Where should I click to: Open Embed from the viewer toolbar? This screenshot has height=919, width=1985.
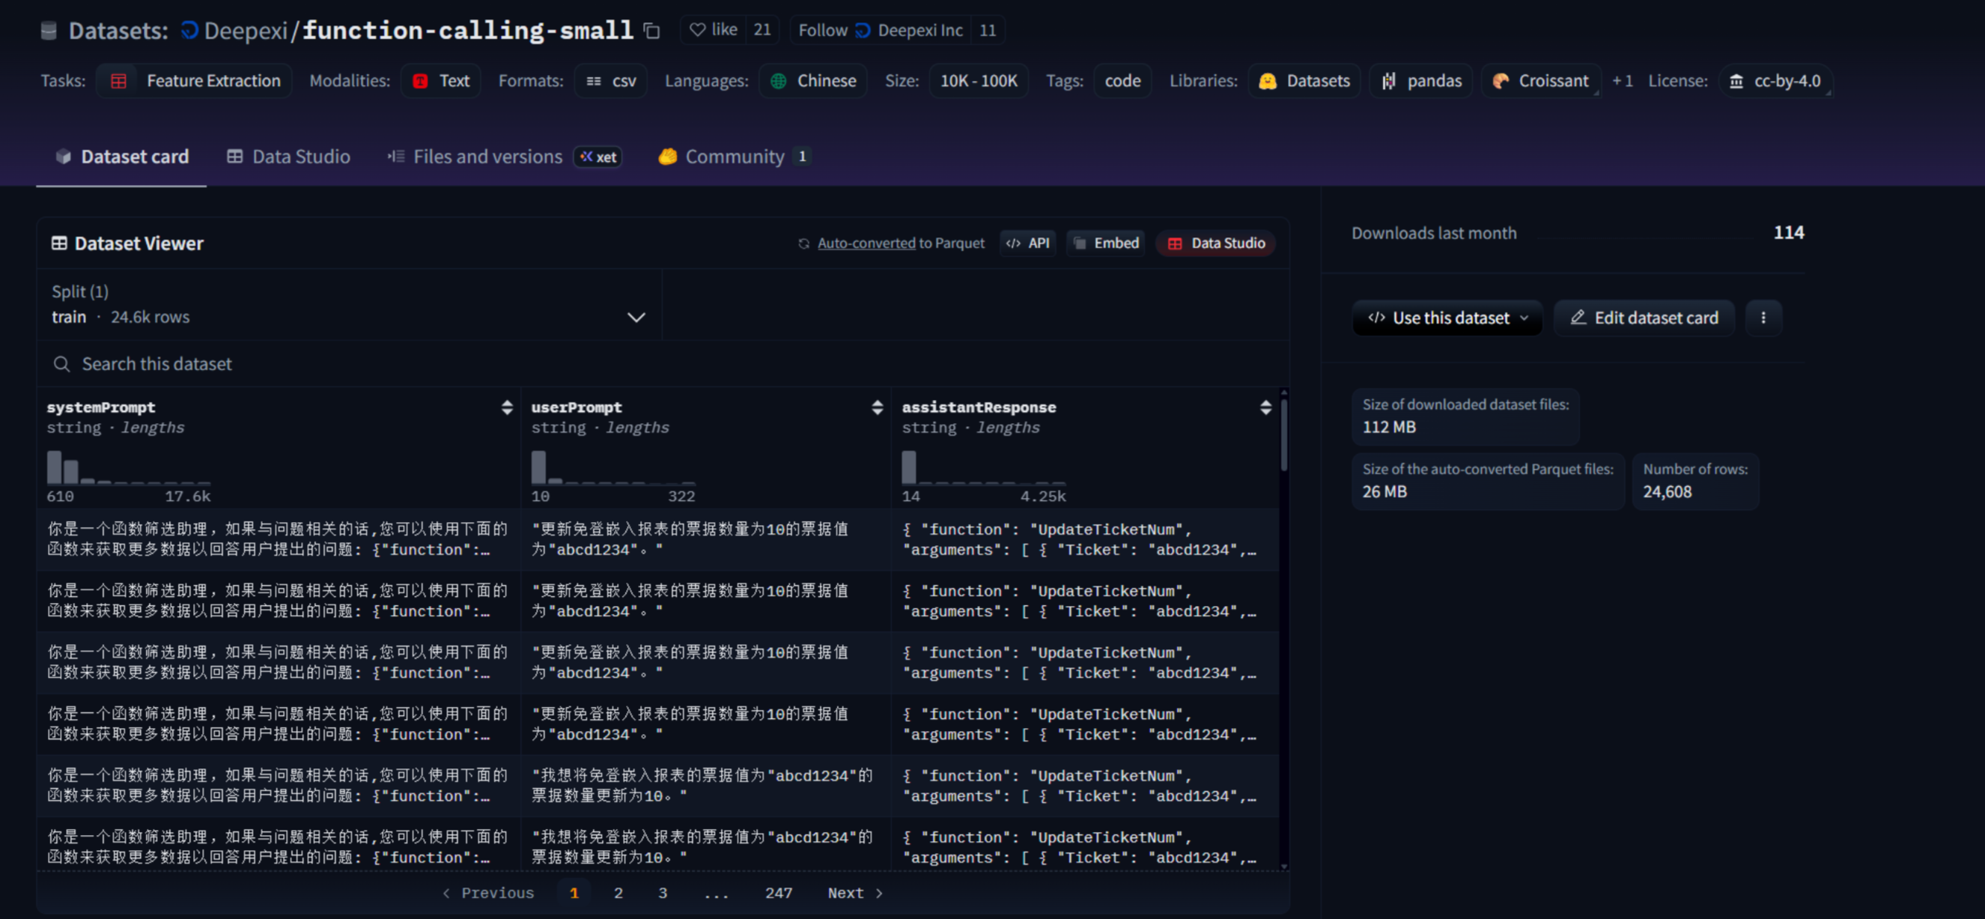[1105, 243]
